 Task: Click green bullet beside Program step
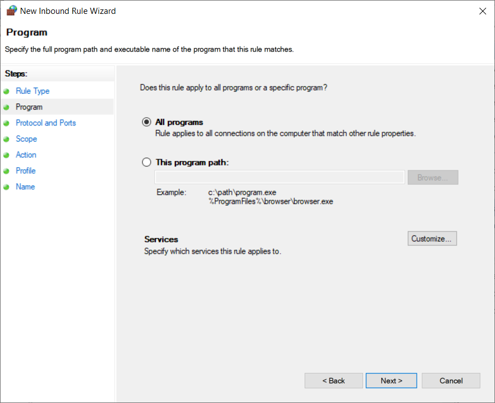(x=6, y=107)
